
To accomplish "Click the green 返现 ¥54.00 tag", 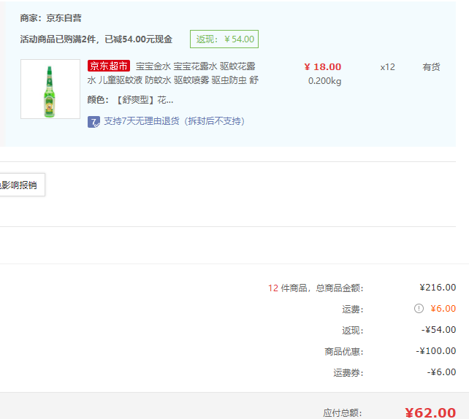I will point(224,39).
